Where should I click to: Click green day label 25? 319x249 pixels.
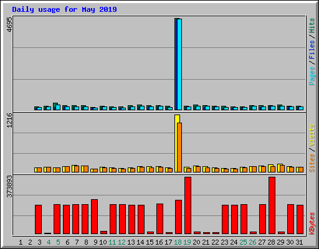(x=243, y=242)
